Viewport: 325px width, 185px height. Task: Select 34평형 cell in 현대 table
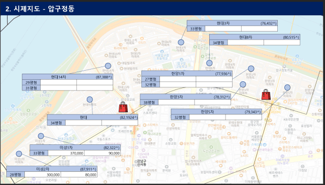click(56, 123)
